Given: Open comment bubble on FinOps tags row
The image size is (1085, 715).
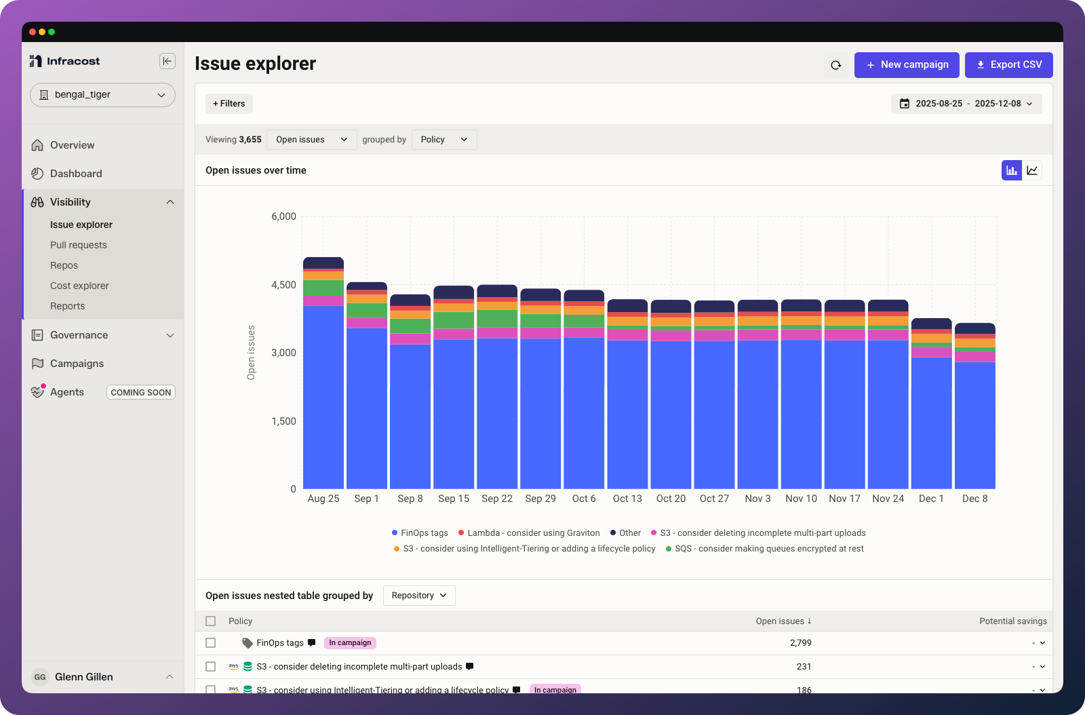Looking at the screenshot, I should (312, 643).
